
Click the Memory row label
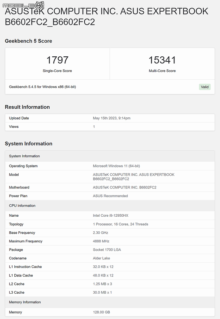tap(15, 312)
